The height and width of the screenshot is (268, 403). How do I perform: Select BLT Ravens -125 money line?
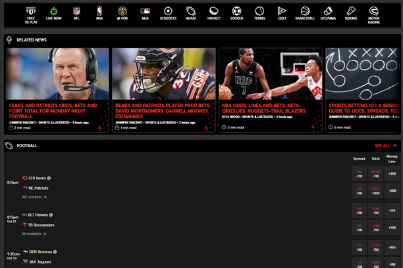point(392,211)
